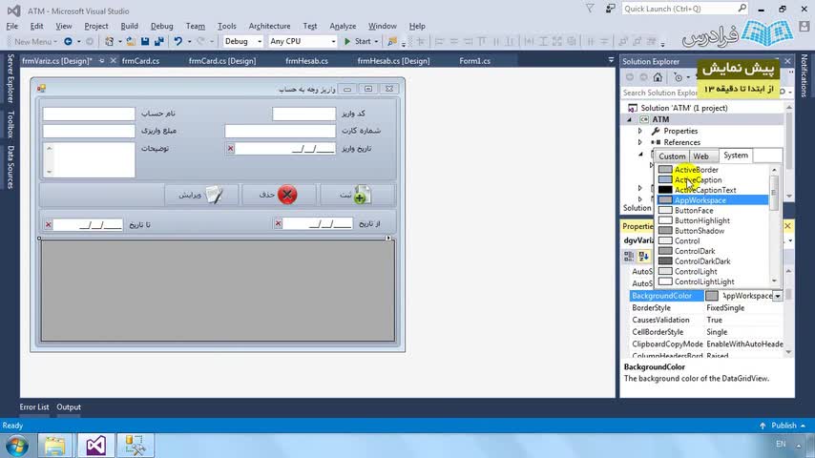Click the add-document icon on register button
This screenshot has width=815, height=458.
362,195
